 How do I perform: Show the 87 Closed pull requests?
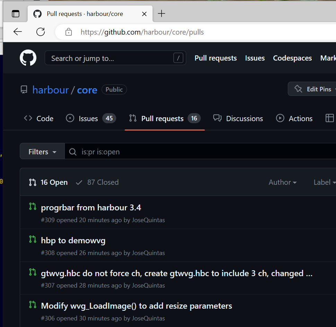(97, 182)
